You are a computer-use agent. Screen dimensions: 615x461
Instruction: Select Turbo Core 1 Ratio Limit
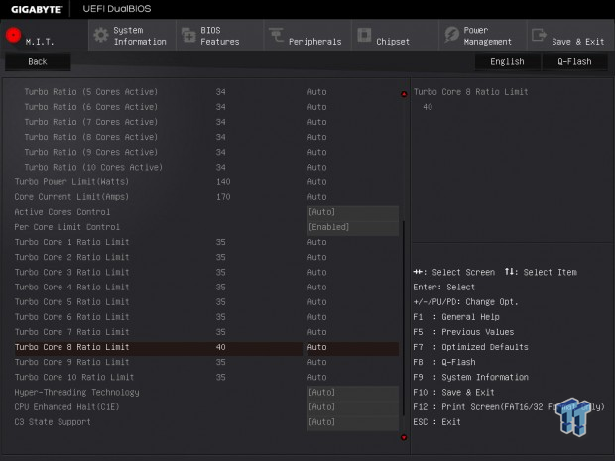pyautogui.click(x=206, y=242)
